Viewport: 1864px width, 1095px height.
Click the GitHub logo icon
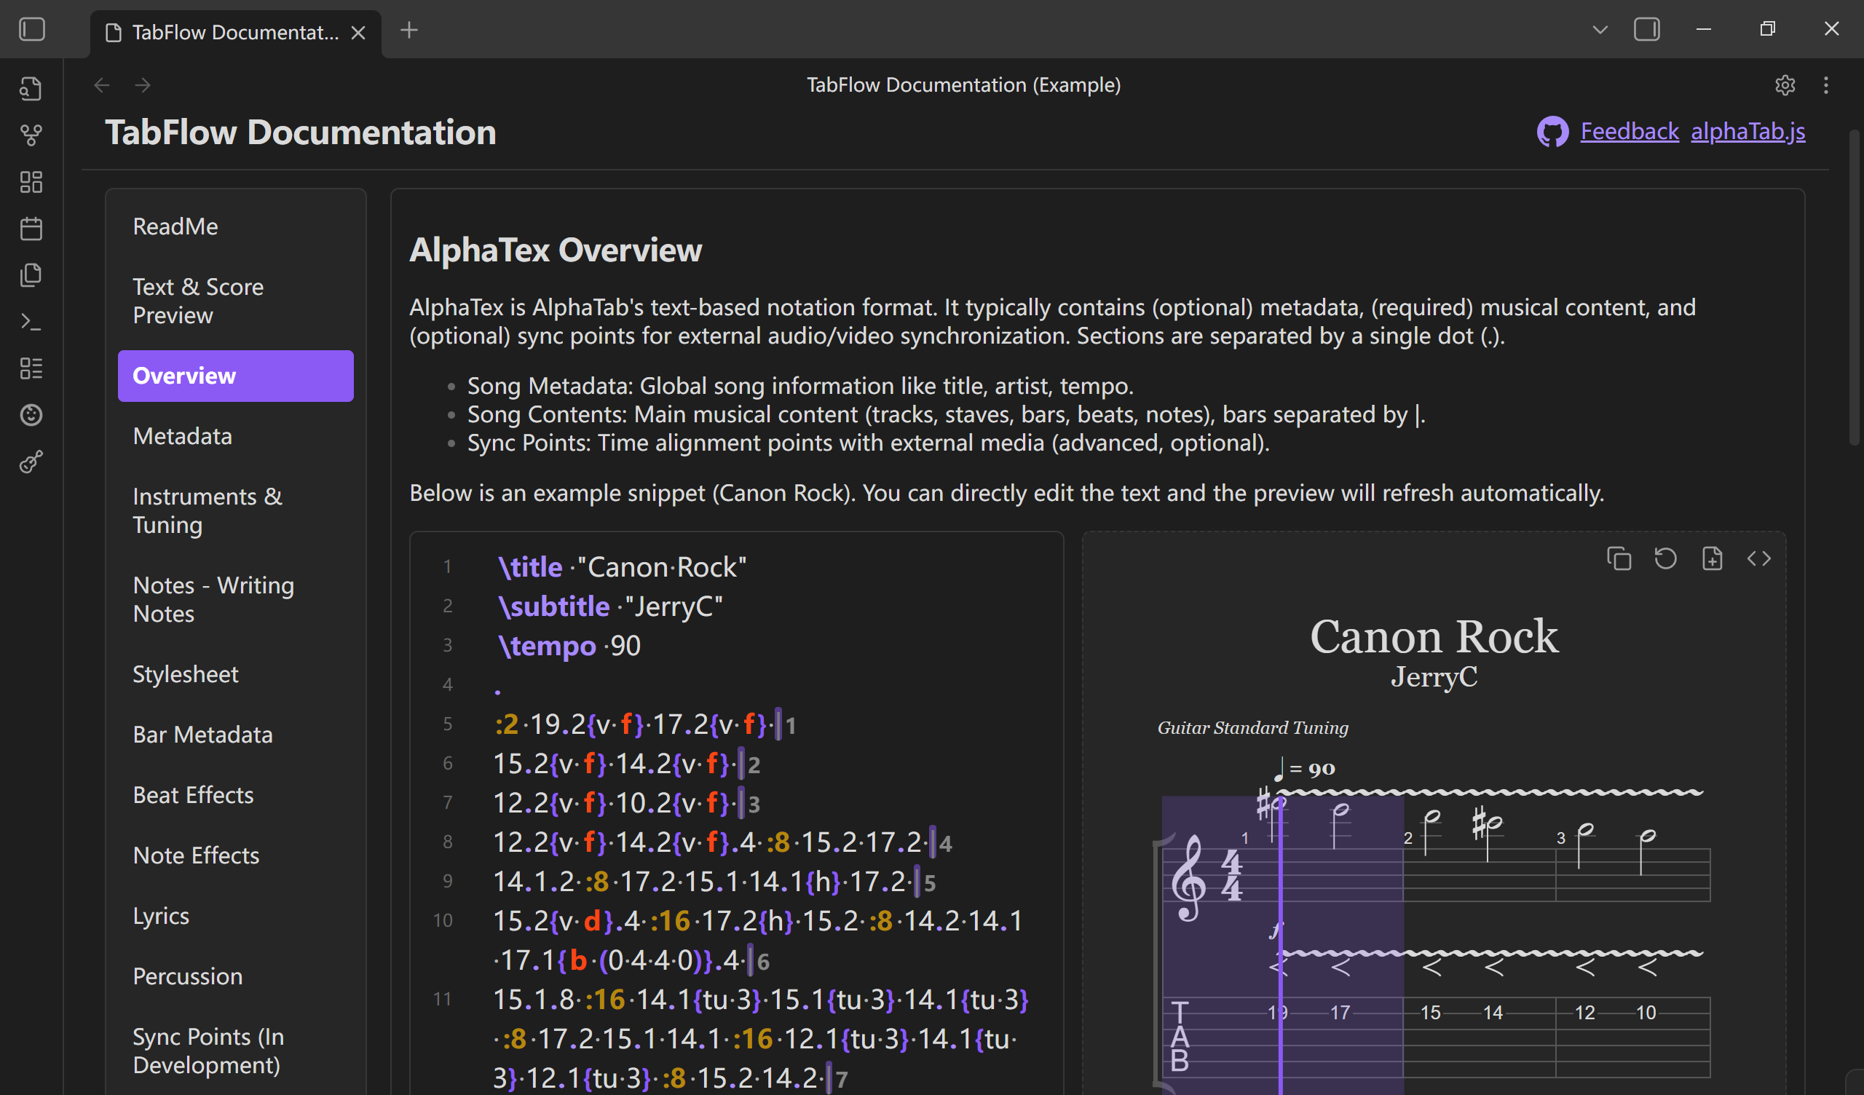1552,132
